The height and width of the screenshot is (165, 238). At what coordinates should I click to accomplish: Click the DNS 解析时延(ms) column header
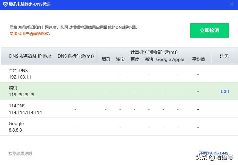pyautogui.click(x=76, y=56)
